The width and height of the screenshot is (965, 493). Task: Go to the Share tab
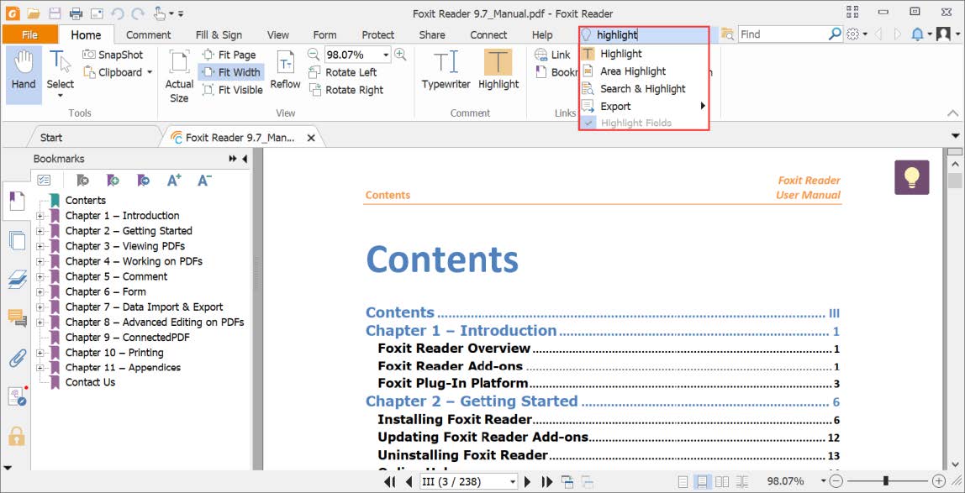pos(432,35)
